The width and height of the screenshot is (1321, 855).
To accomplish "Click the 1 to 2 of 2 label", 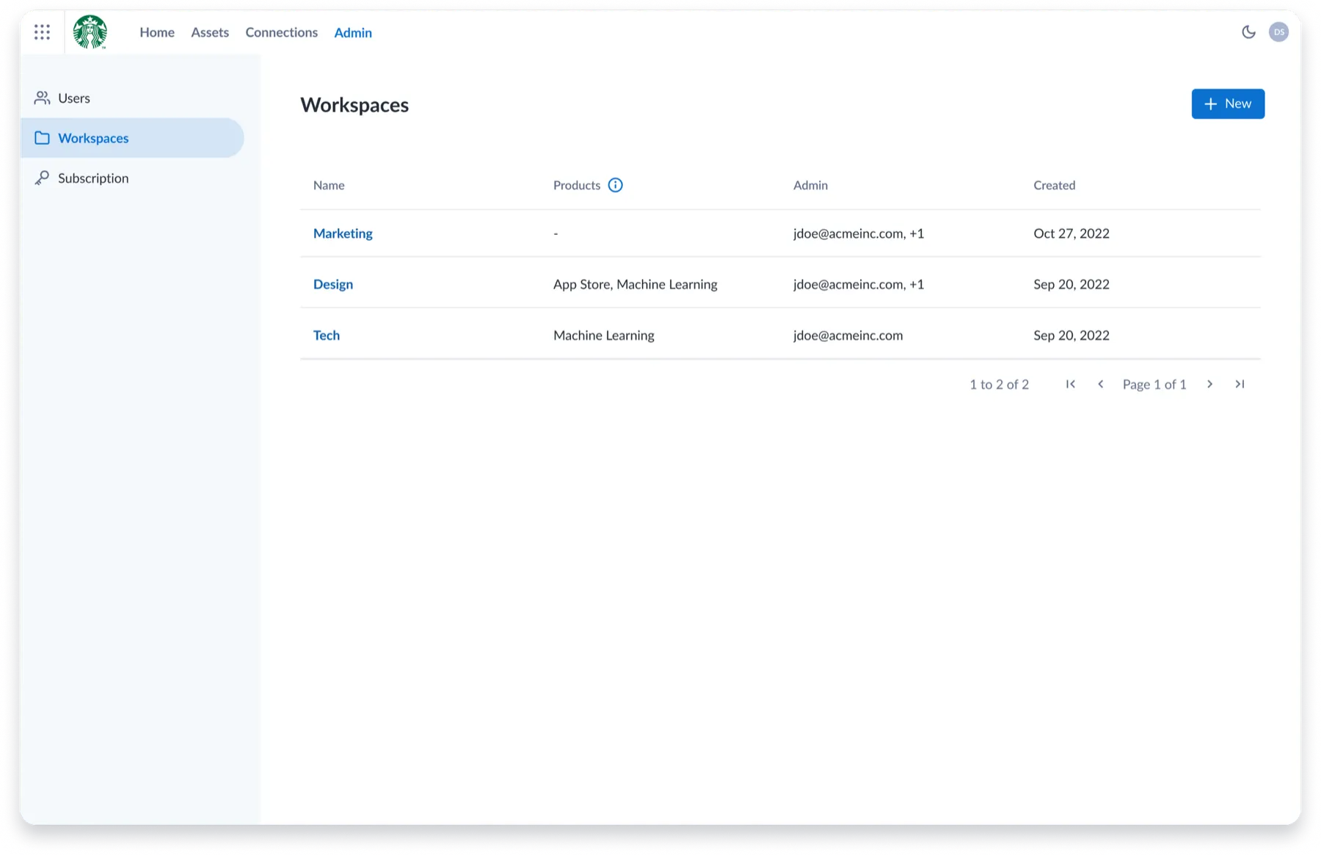I will 1000,384.
